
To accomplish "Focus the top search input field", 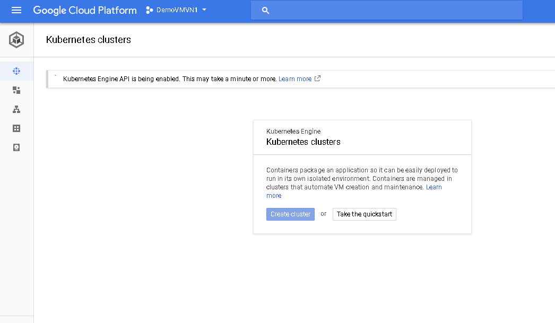I will [x=393, y=11].
